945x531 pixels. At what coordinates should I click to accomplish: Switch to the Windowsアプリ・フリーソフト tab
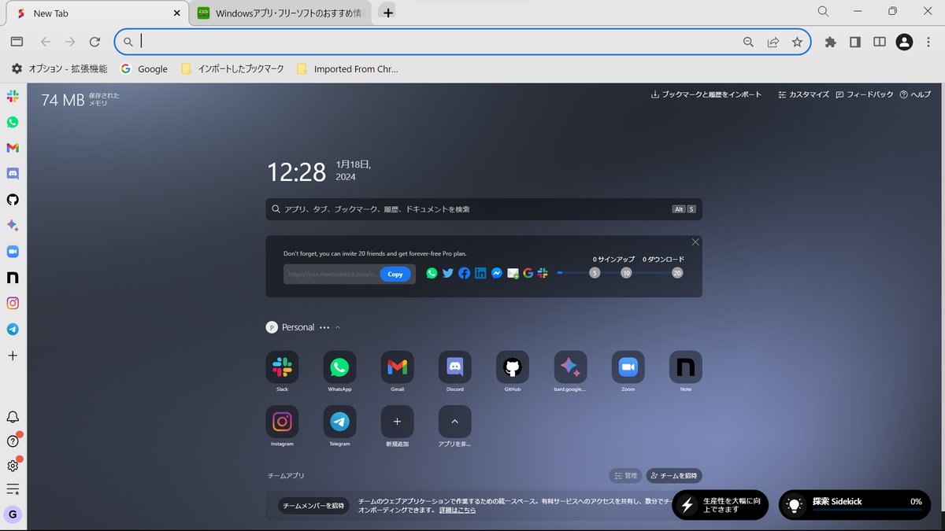(281, 13)
